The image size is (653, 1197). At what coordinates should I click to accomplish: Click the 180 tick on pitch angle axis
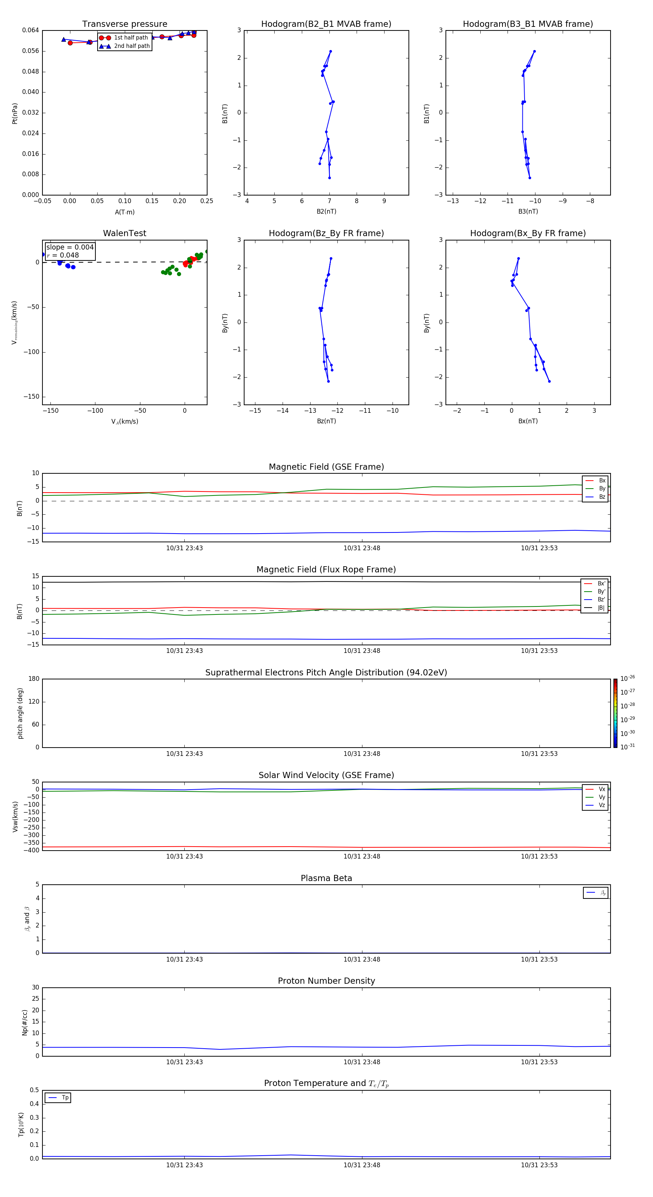click(34, 679)
